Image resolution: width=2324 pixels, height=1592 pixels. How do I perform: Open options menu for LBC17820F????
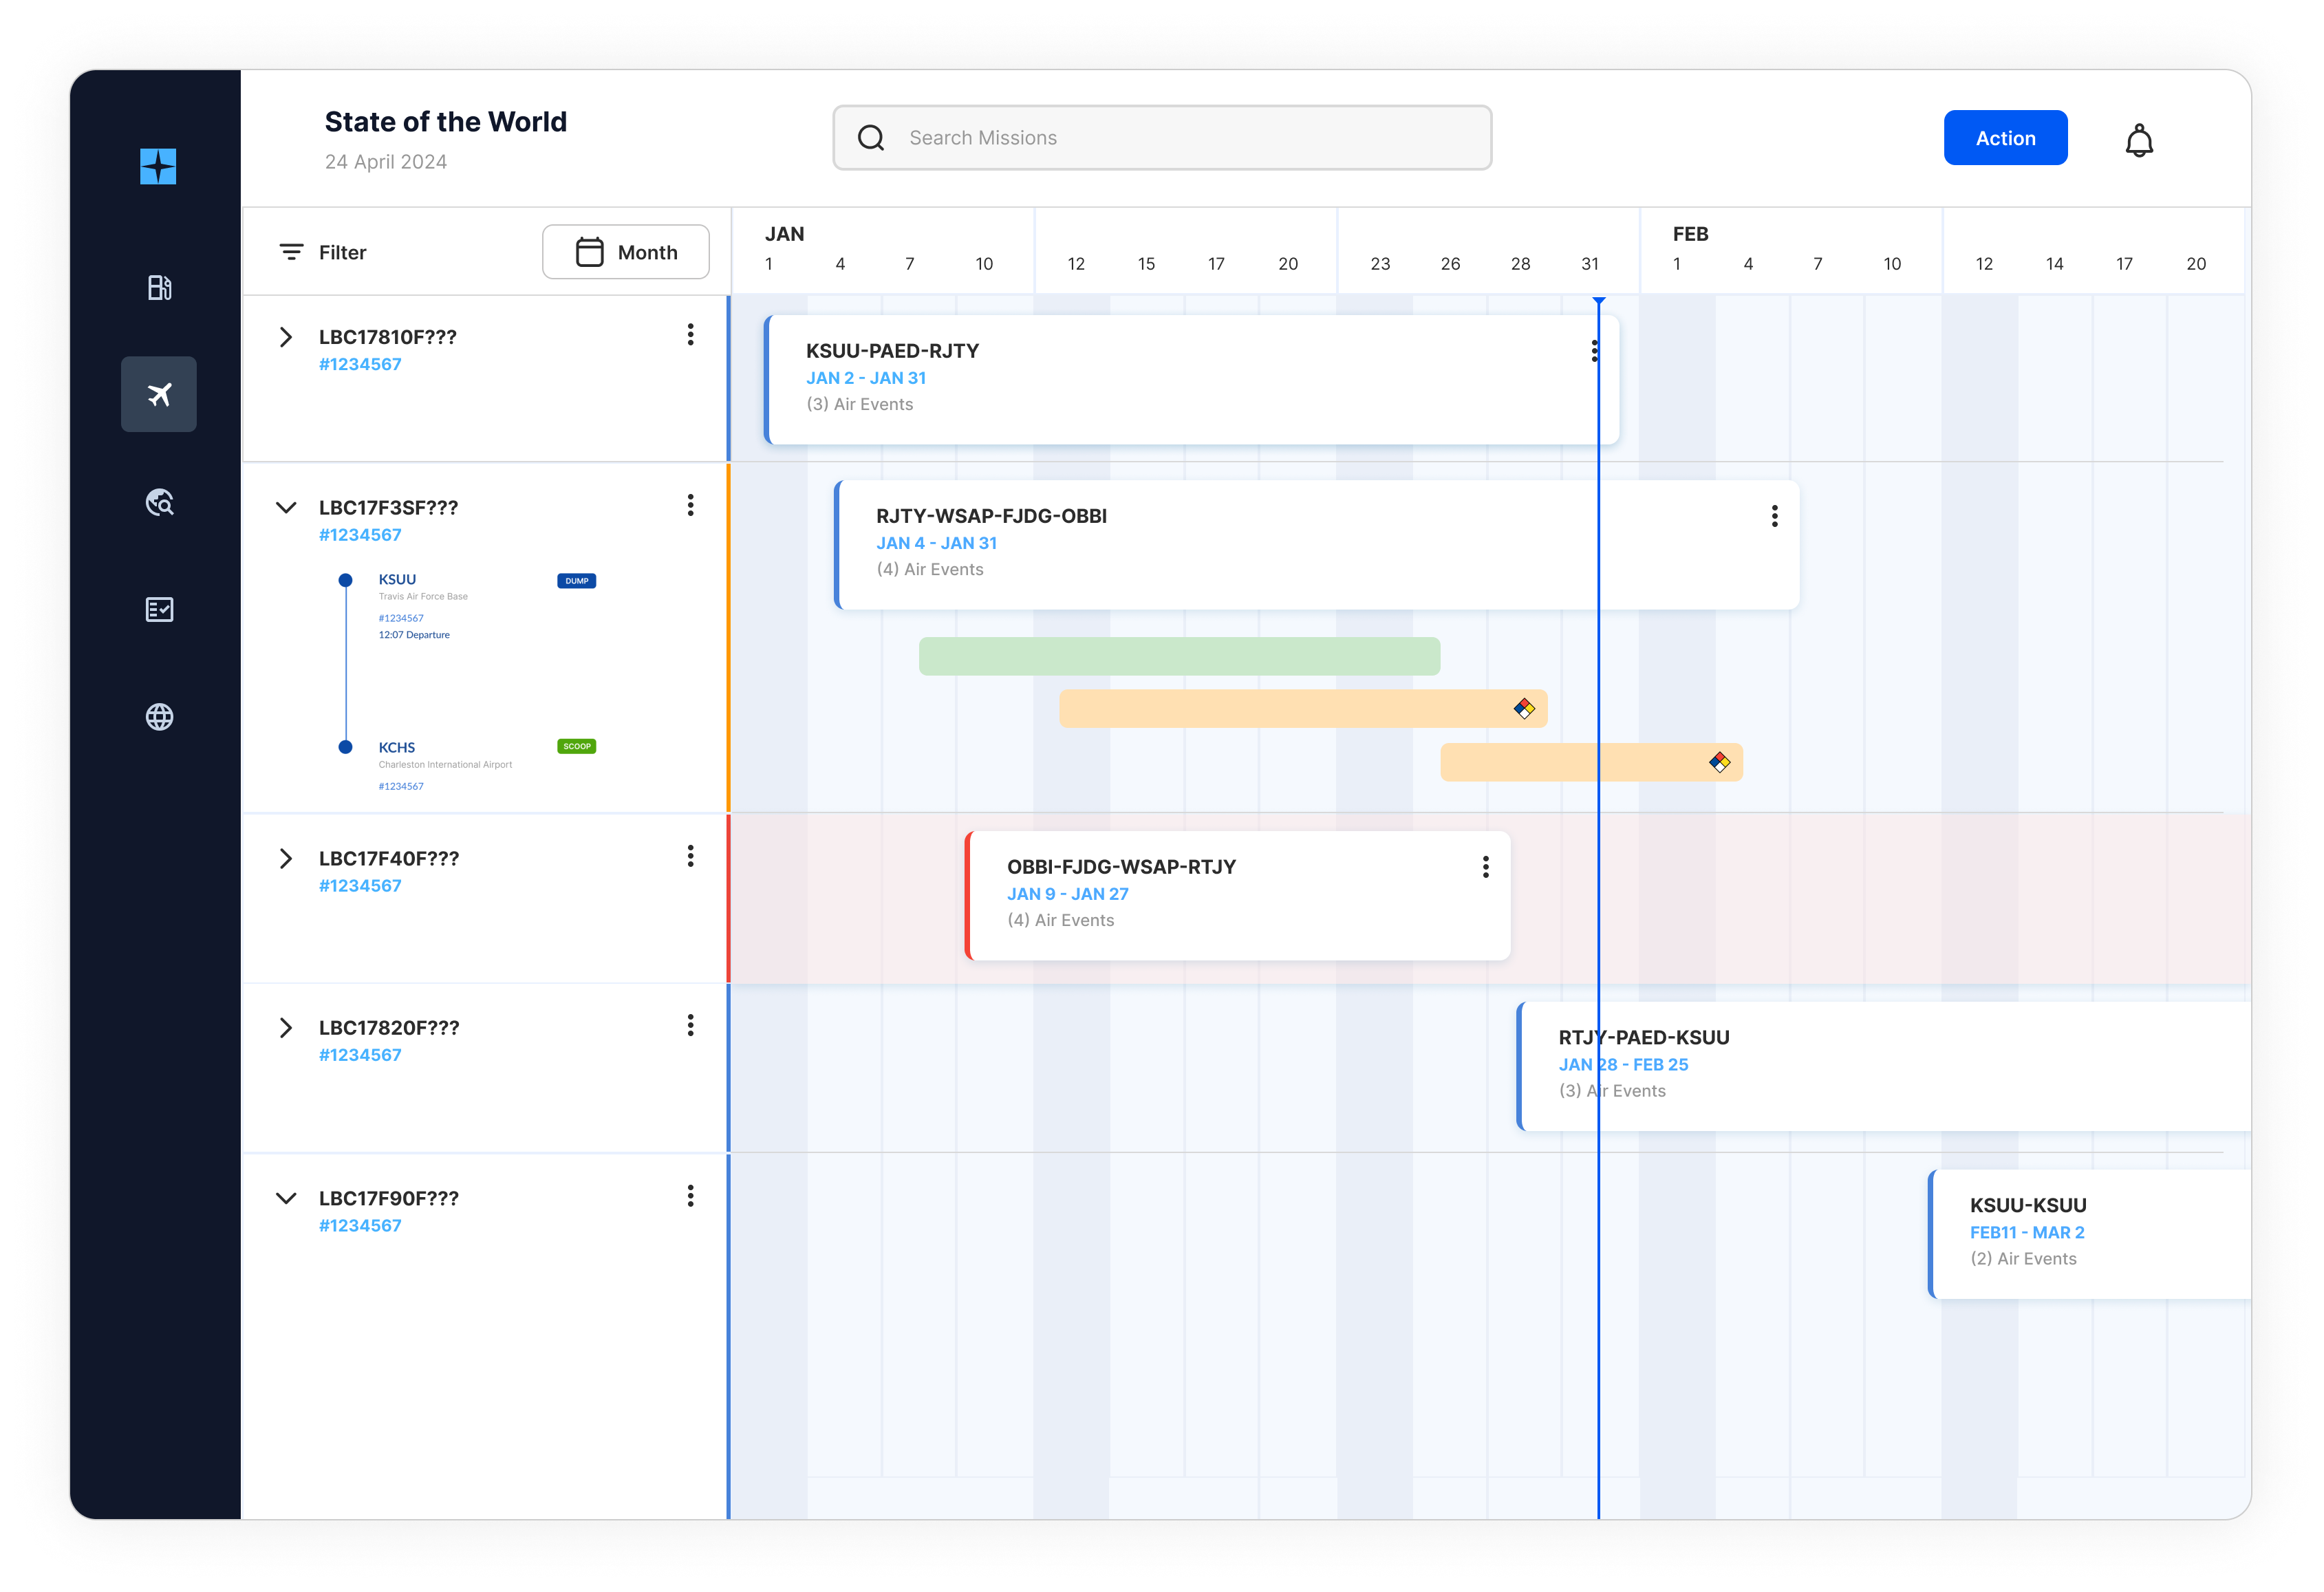pos(690,1025)
